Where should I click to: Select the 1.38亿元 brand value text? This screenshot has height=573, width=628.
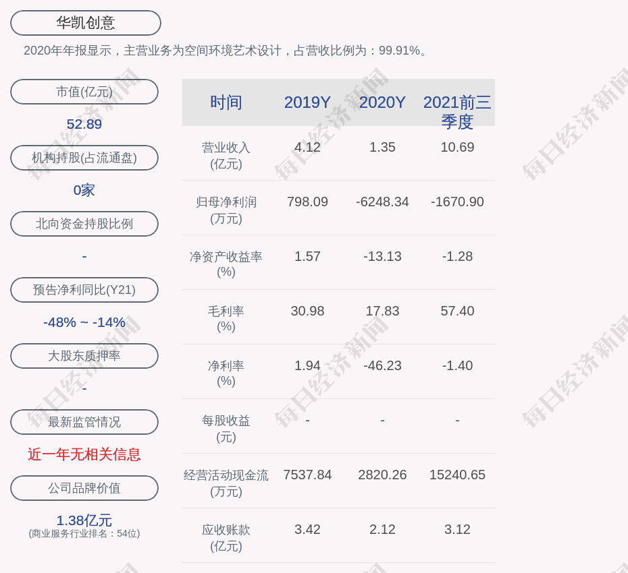coord(84,520)
